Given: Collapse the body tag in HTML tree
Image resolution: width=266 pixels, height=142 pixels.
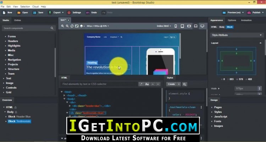Looking at the screenshot, I should tap(64, 99).
